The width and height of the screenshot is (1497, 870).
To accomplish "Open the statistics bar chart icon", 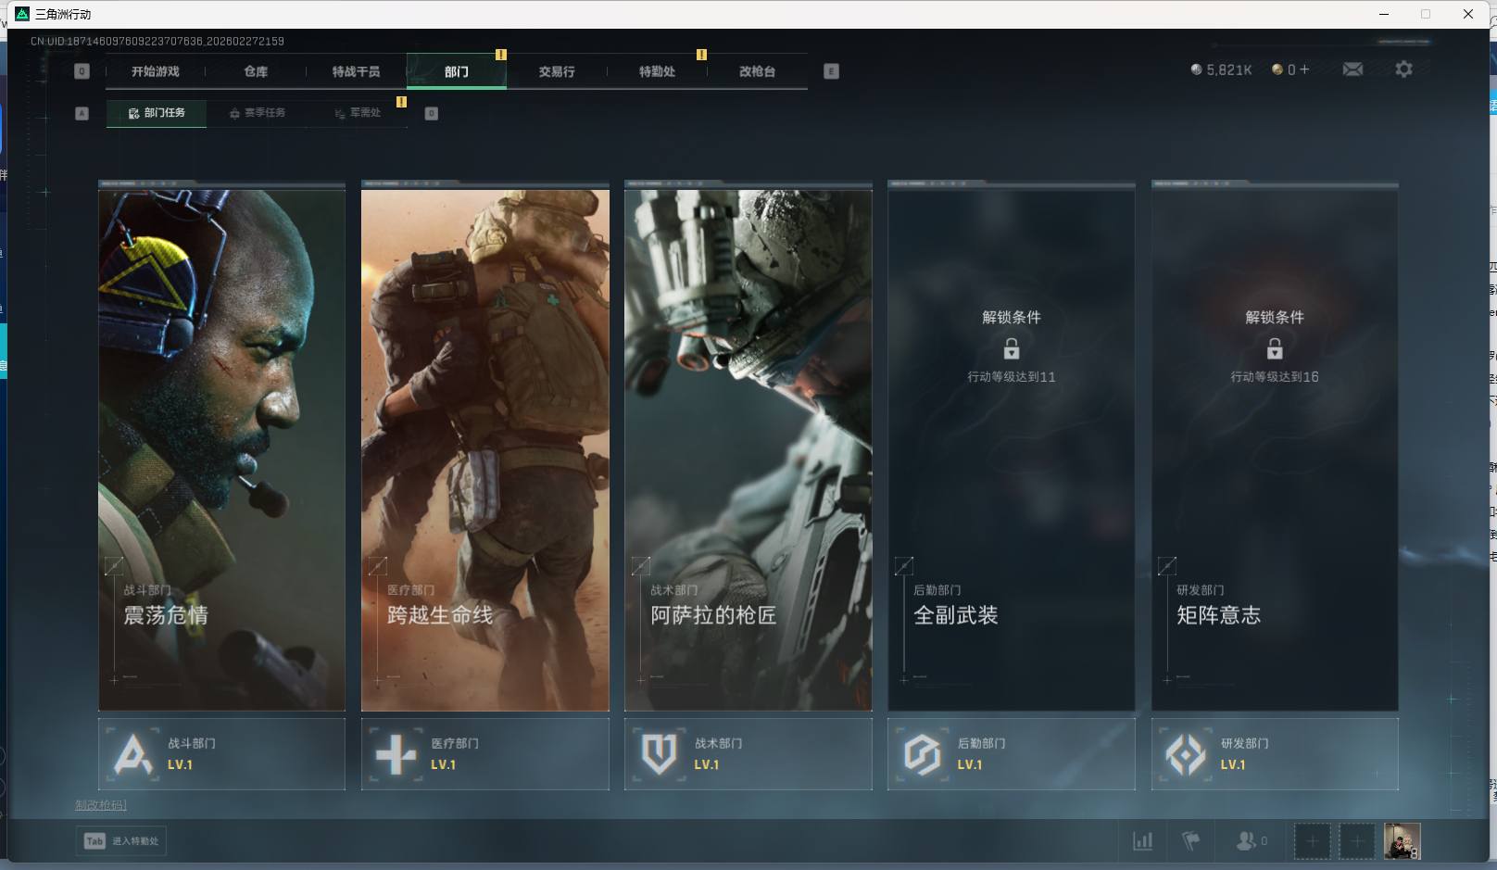I will pyautogui.click(x=1143, y=841).
